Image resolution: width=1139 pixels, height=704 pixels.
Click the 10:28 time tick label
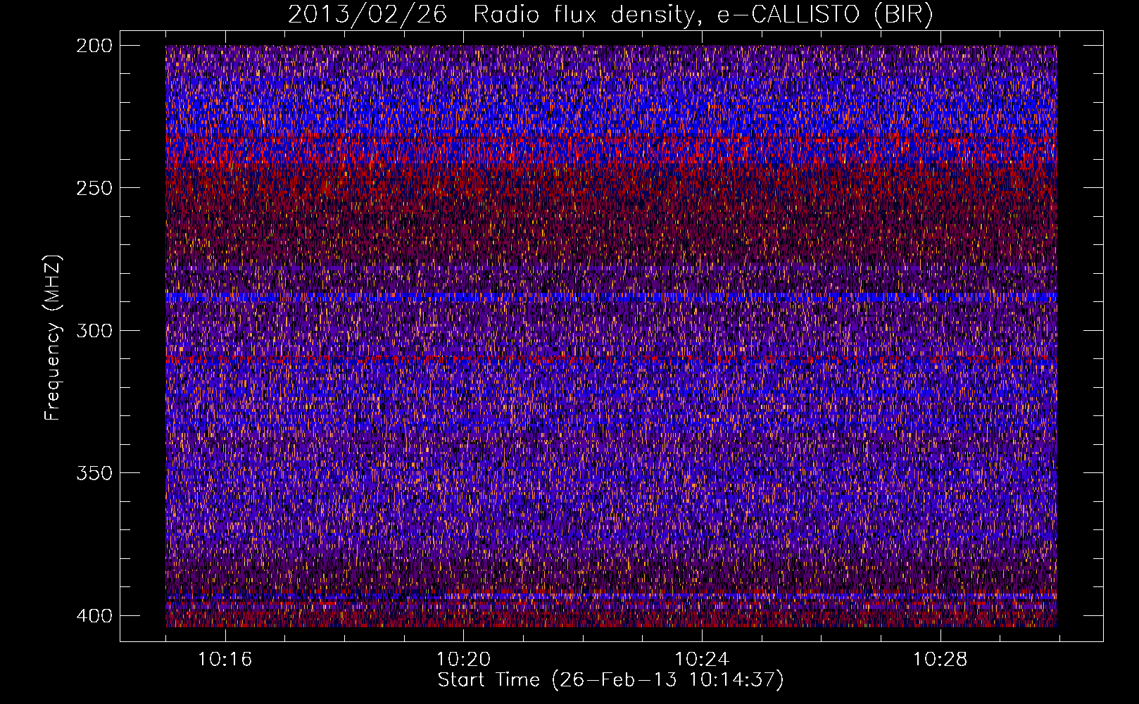tap(940, 660)
